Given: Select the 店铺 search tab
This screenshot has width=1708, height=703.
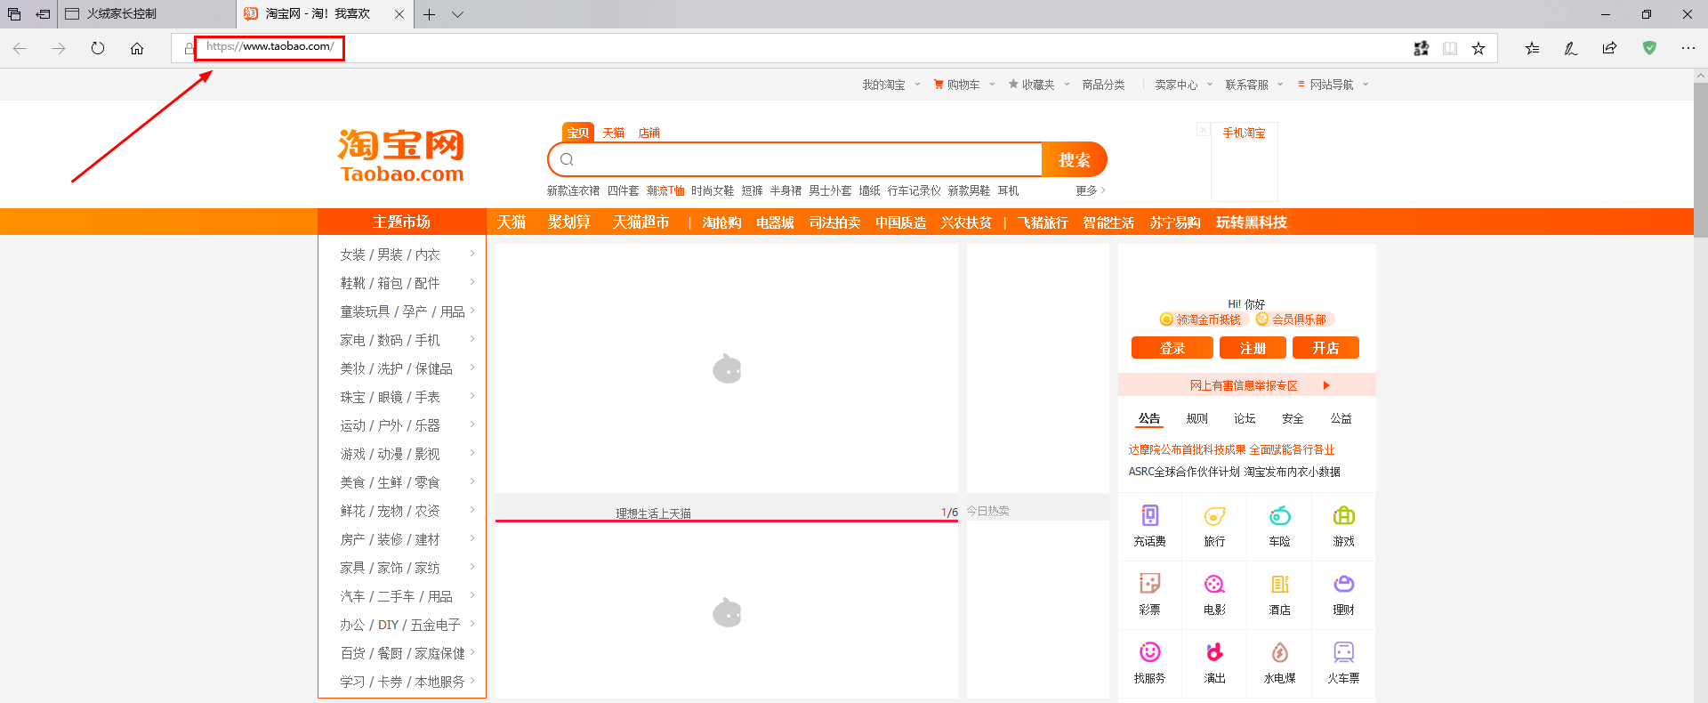Looking at the screenshot, I should (x=649, y=133).
